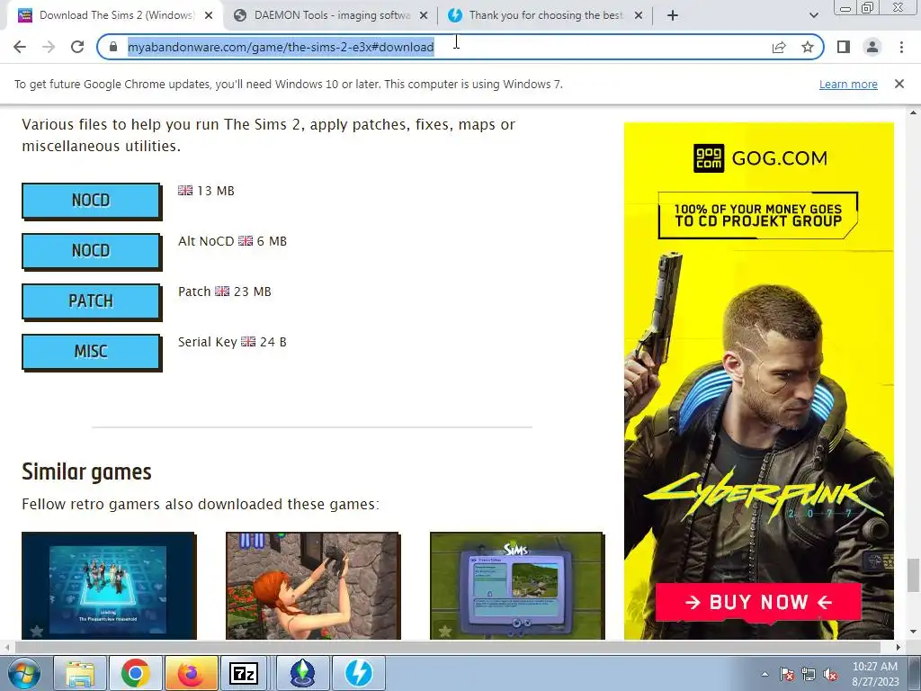The height and width of the screenshot is (691, 921).
Task: Expand the tab search dropdown
Action: coord(813,15)
